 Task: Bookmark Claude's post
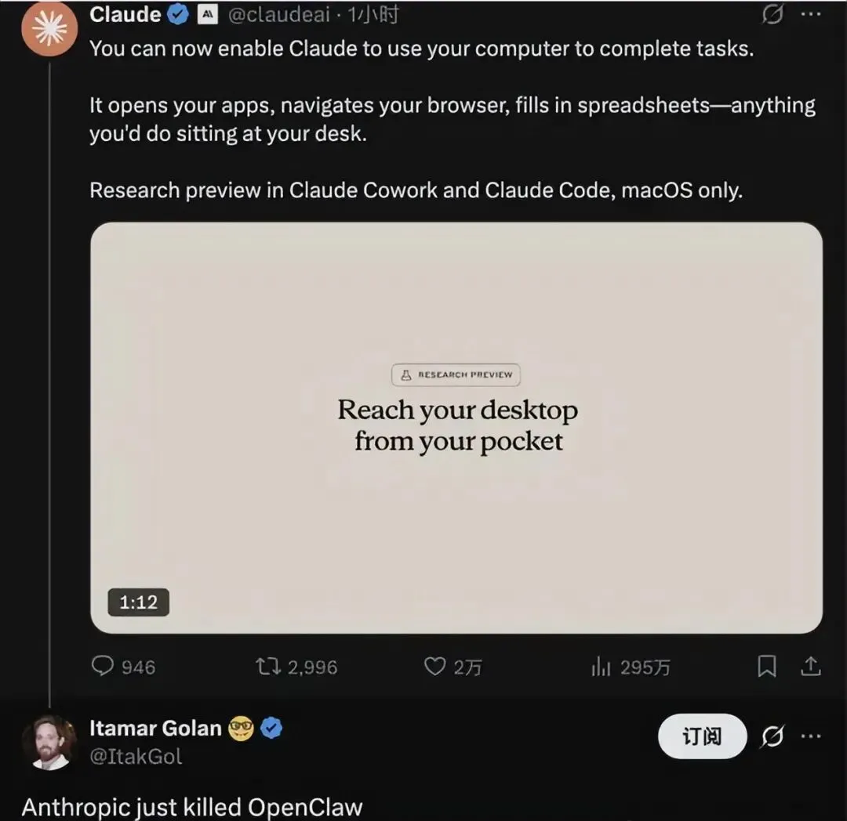[x=766, y=667]
